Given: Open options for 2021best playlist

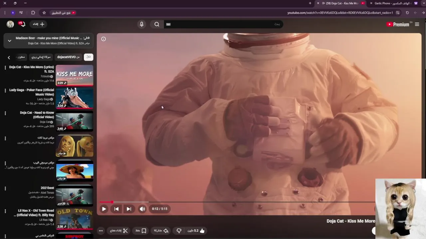Looking at the screenshot, I should click(x=5, y=189).
